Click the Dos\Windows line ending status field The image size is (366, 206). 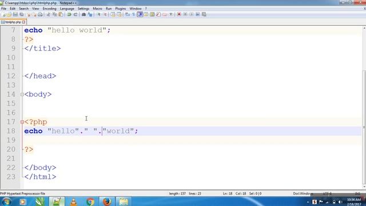303,193
